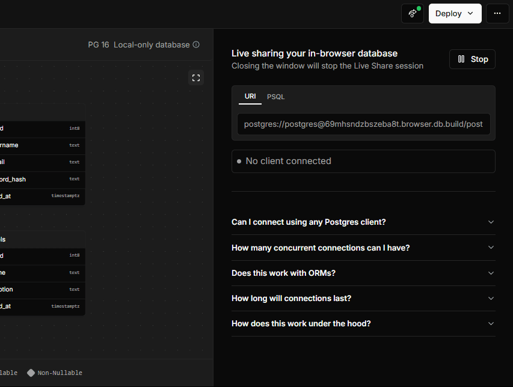Switch to the PSQL tab
The width and height of the screenshot is (513, 387).
point(276,97)
